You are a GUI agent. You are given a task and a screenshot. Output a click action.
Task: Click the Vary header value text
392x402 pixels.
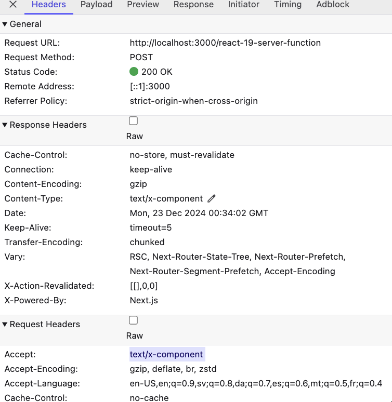click(x=238, y=264)
